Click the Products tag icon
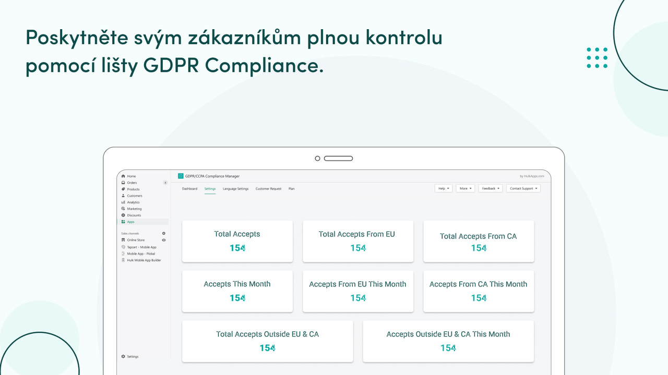668x375 pixels. [x=123, y=189]
